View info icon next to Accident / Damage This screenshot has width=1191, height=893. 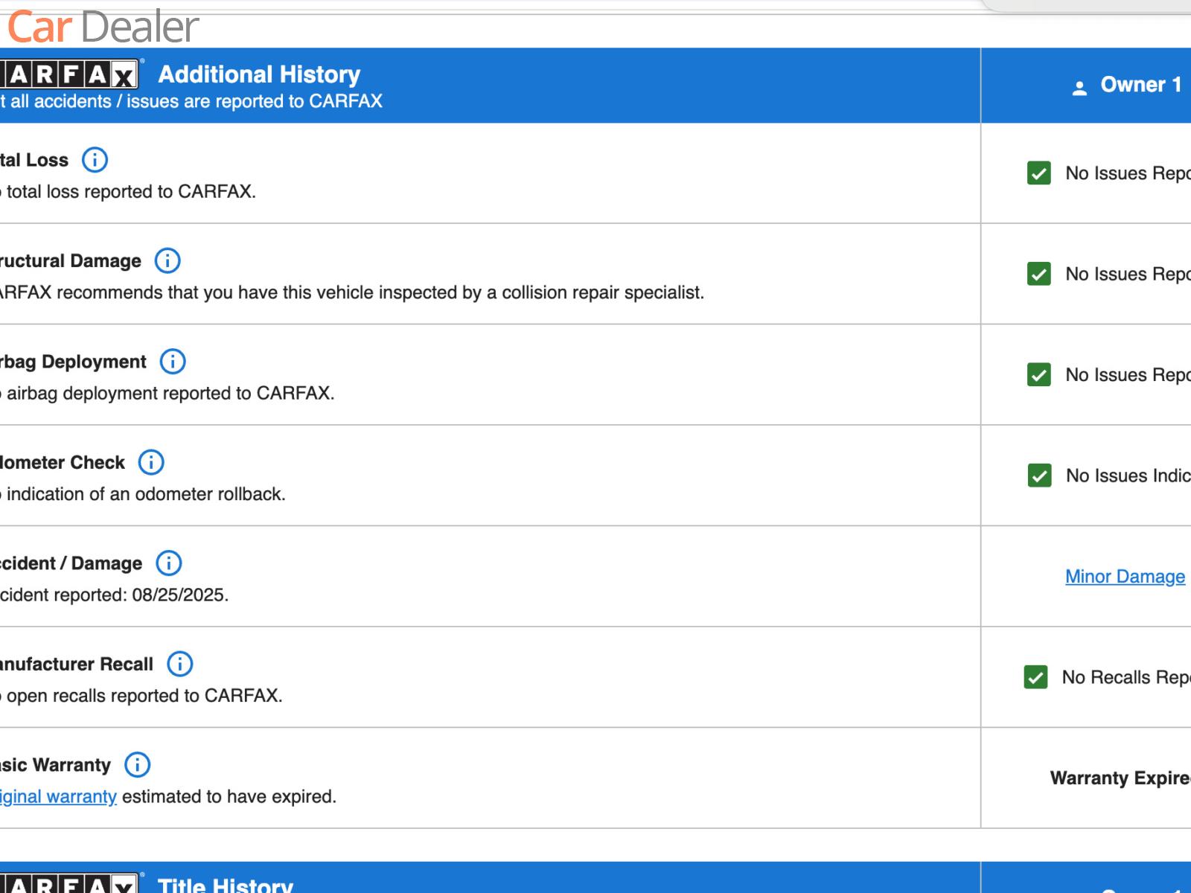tap(169, 563)
